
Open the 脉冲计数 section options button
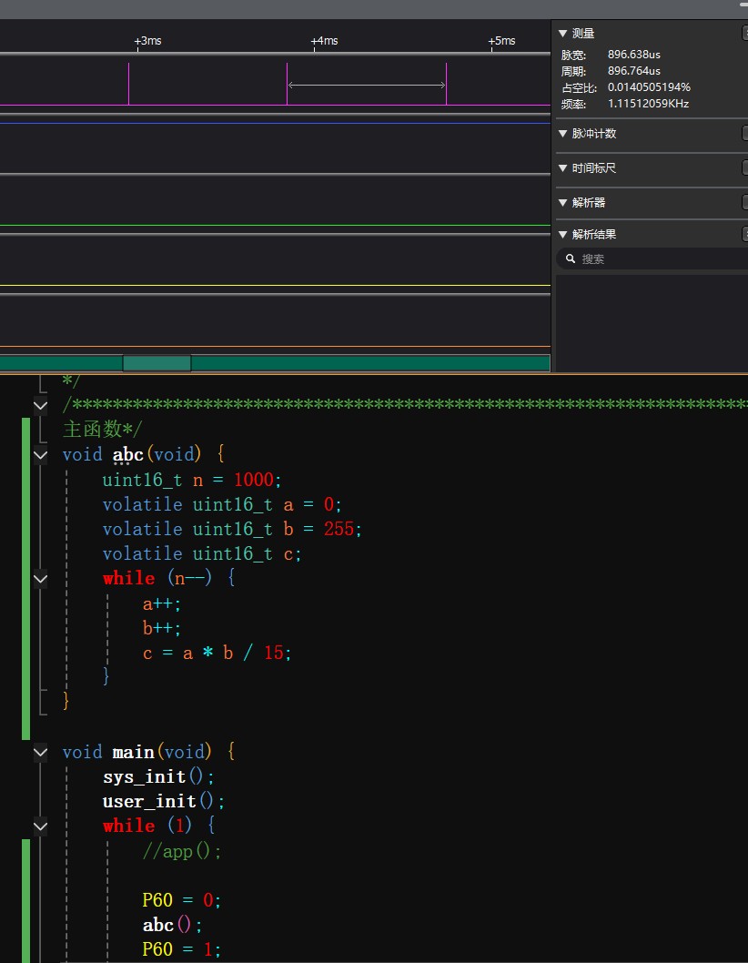tap(744, 134)
